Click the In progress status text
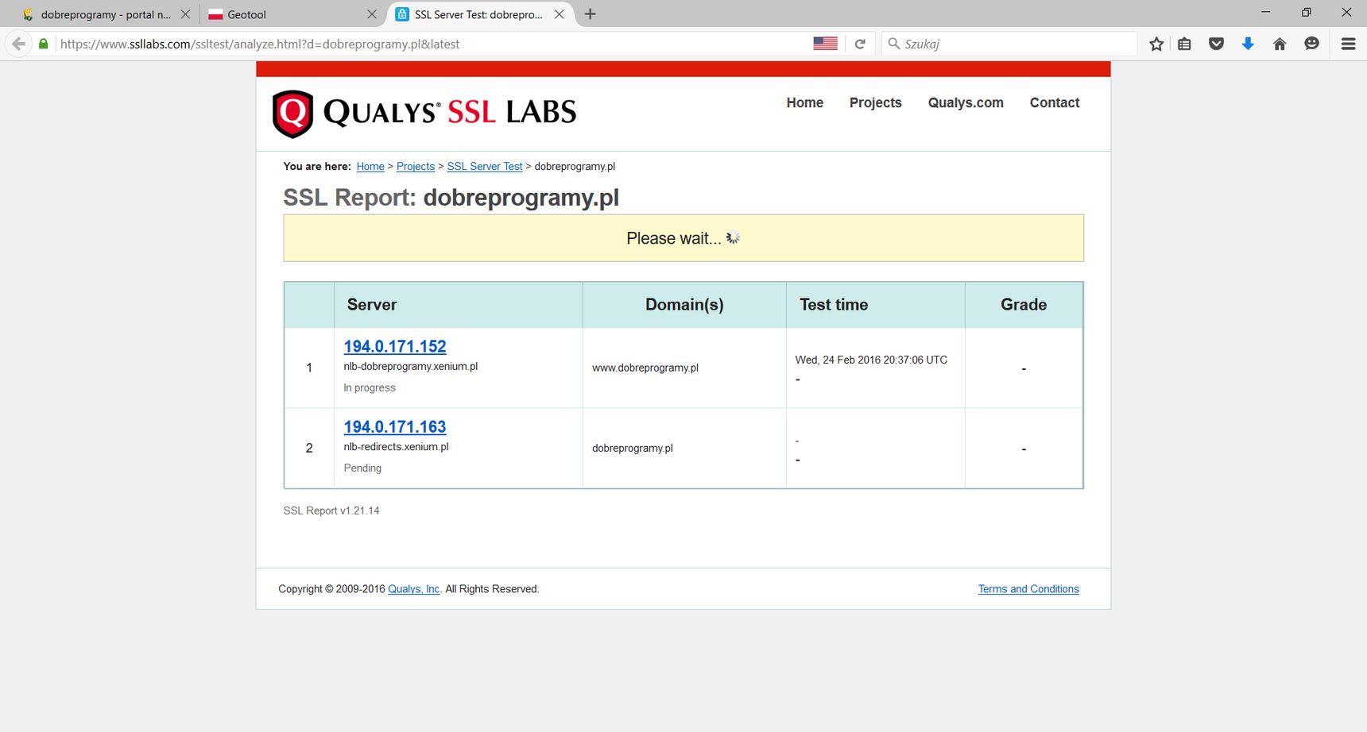Screen dimensions: 1367x732 370,387
